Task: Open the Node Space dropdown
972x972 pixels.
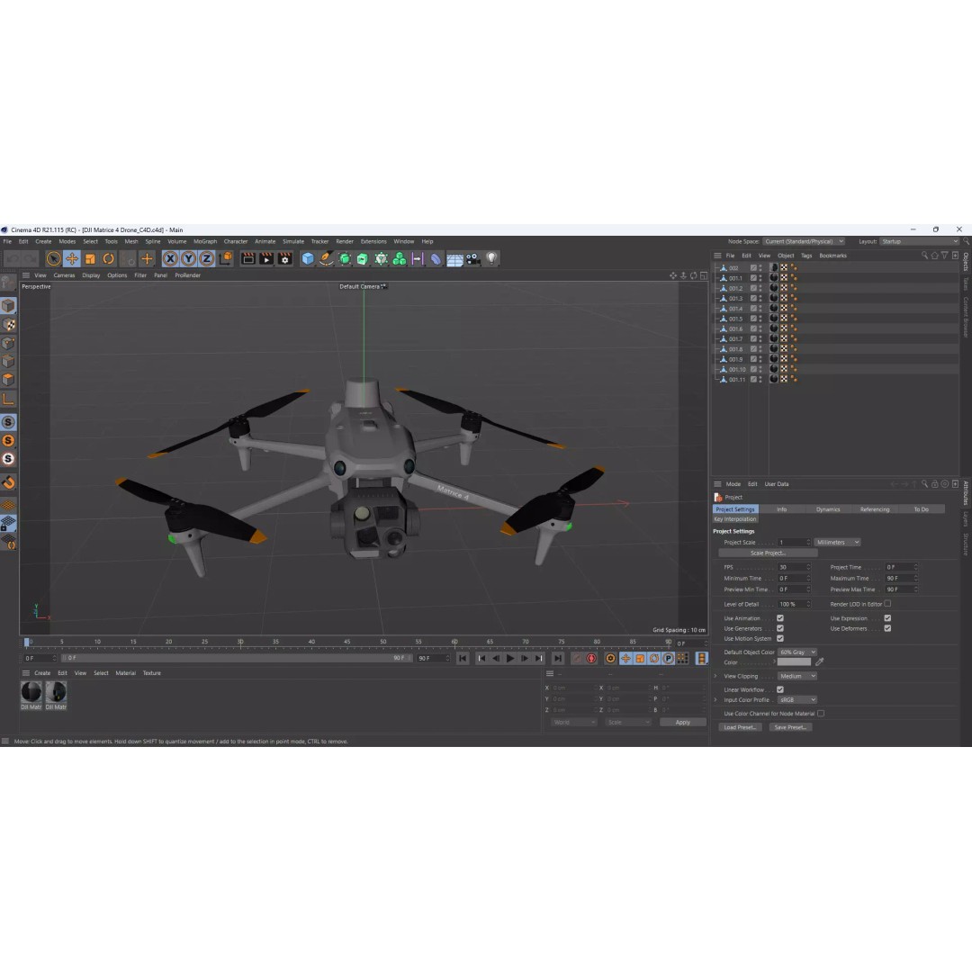Action: [x=804, y=242]
